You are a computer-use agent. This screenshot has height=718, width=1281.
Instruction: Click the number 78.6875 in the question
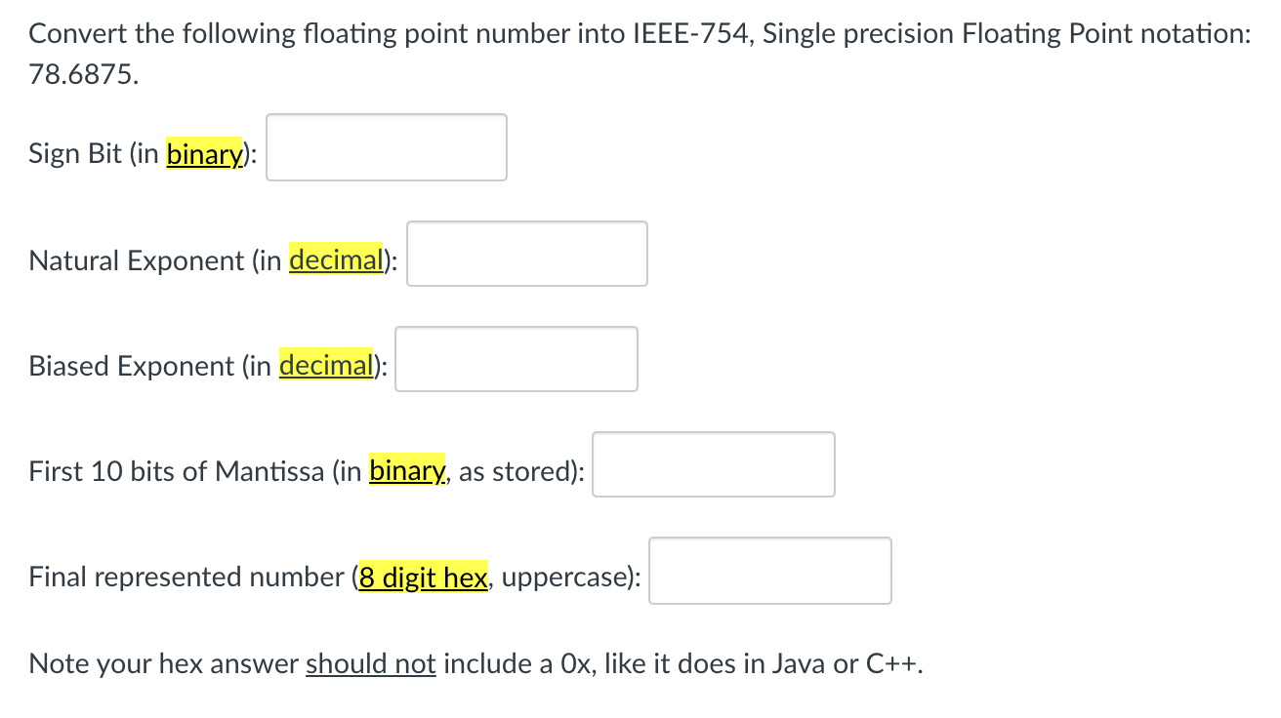(84, 76)
